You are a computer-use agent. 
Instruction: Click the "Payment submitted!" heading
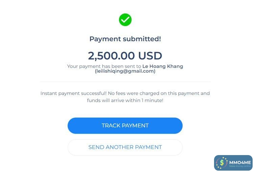125,39
